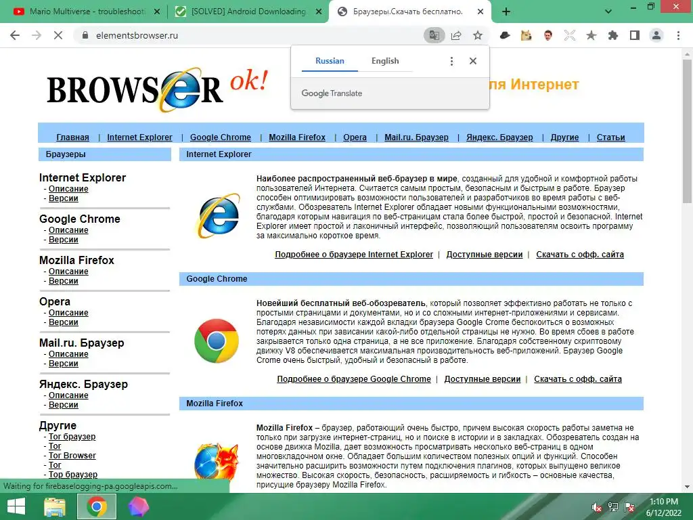
Task: Open Описание under Internet Explorer in sidebar
Action: (68, 189)
